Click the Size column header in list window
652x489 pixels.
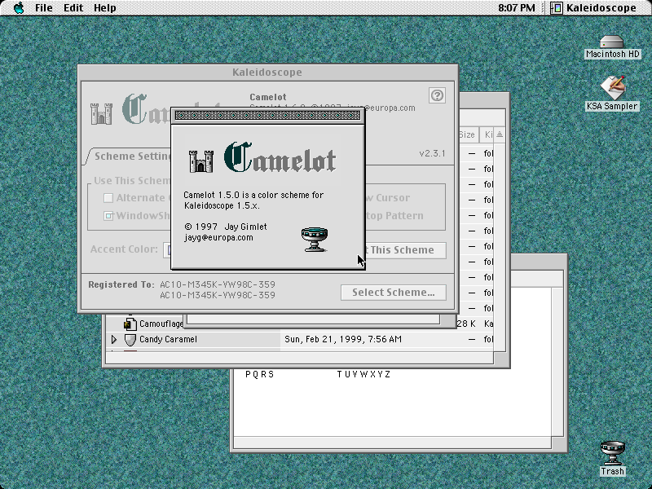click(467, 134)
